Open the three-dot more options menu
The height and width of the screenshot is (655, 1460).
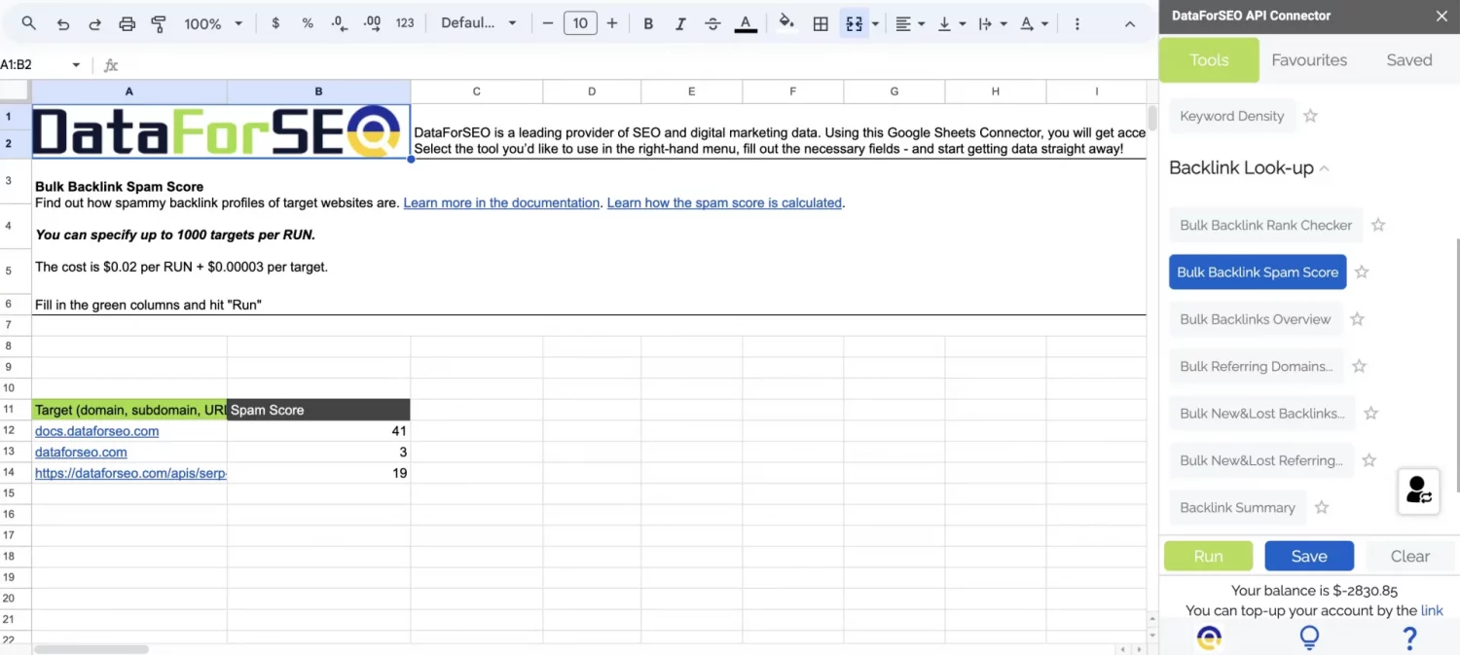point(1077,23)
